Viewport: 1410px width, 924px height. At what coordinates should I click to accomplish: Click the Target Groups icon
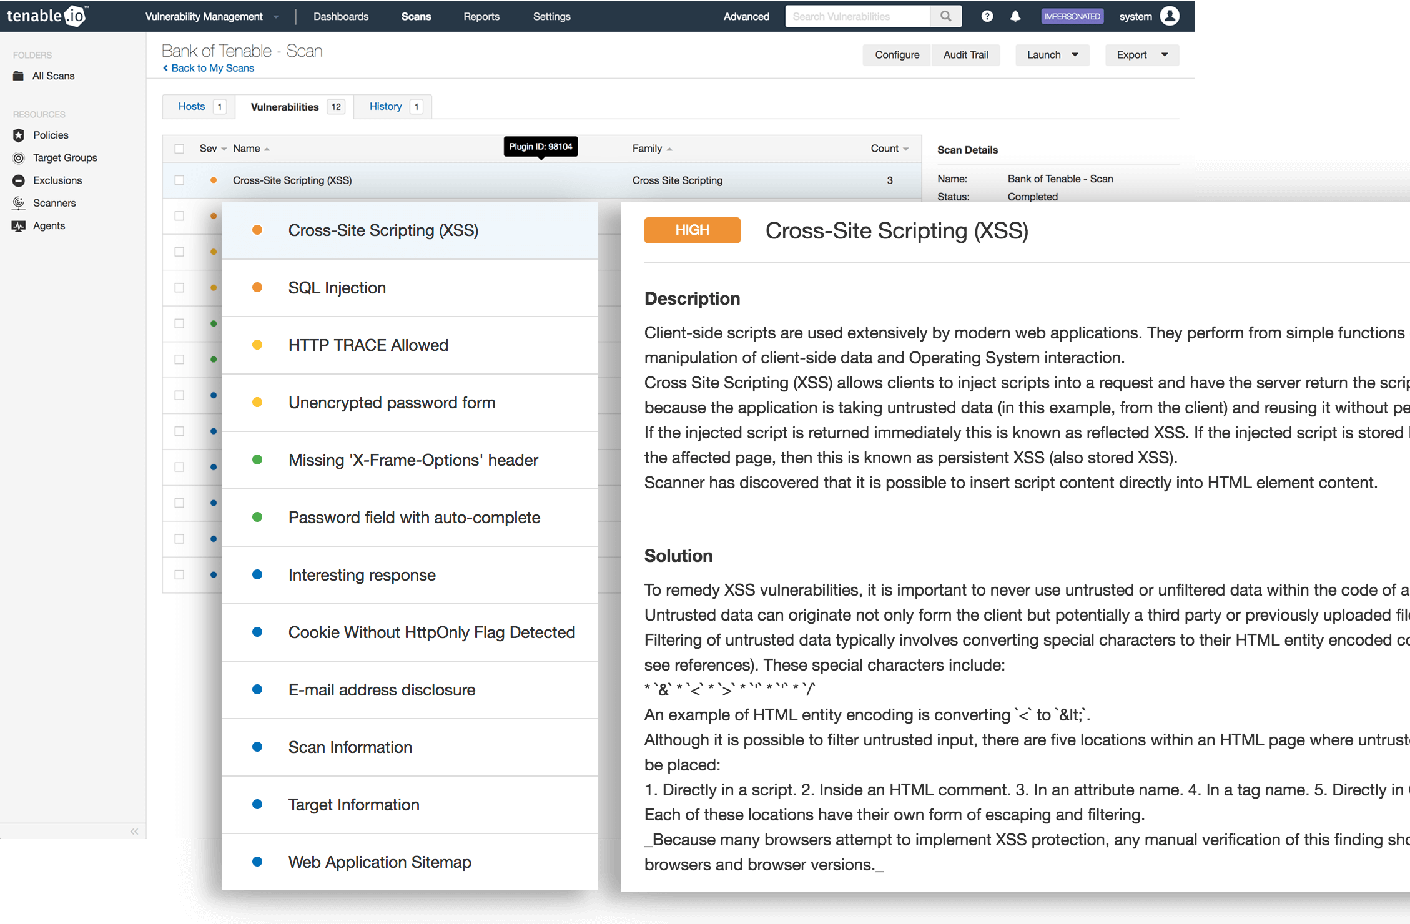(x=19, y=157)
